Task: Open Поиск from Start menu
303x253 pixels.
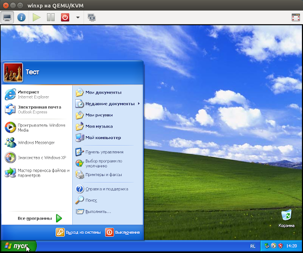Action: coord(108,200)
